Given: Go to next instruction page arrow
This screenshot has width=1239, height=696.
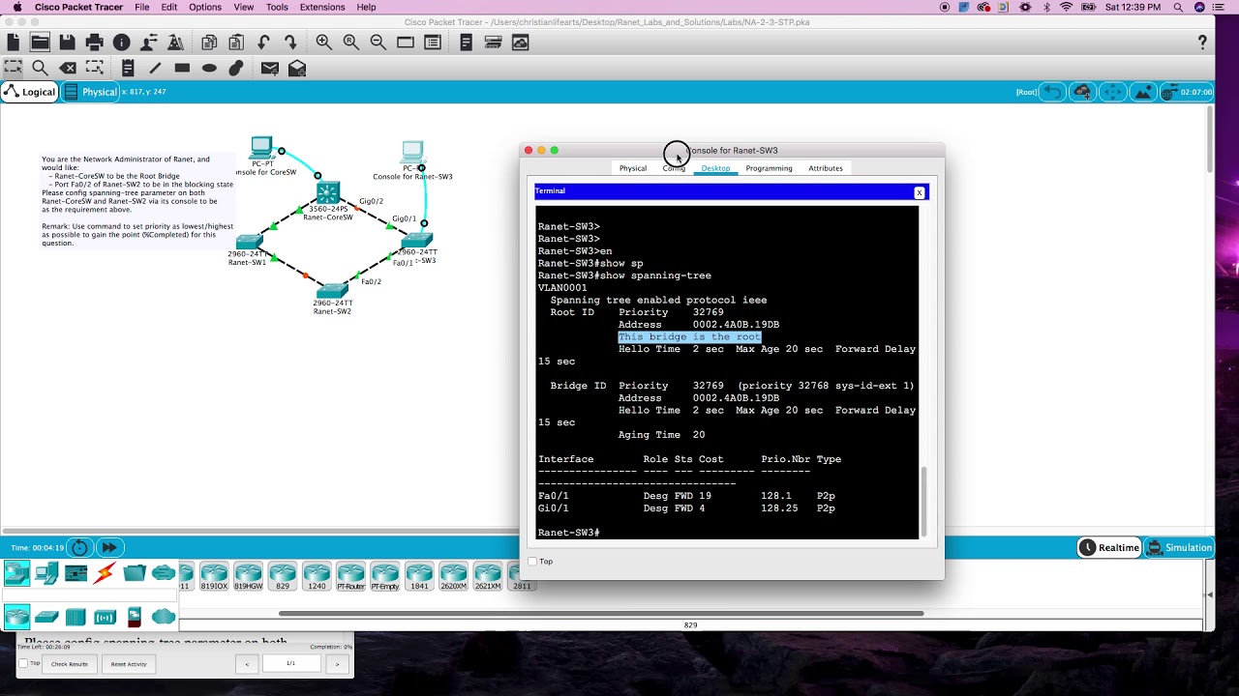Looking at the screenshot, I should (x=337, y=664).
